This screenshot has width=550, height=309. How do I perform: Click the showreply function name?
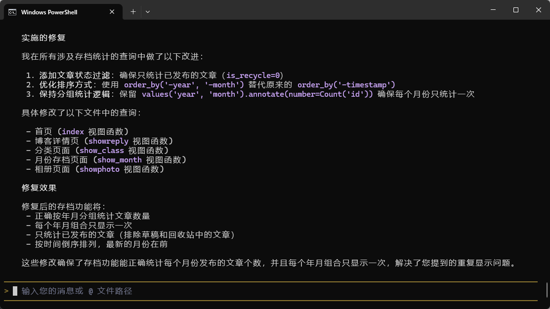(x=108, y=141)
